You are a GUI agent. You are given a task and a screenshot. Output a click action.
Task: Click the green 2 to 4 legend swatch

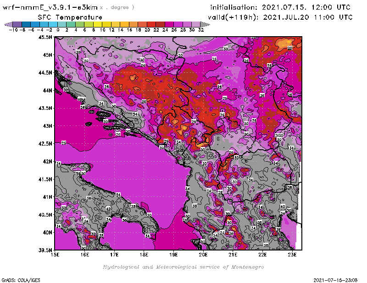(71, 24)
